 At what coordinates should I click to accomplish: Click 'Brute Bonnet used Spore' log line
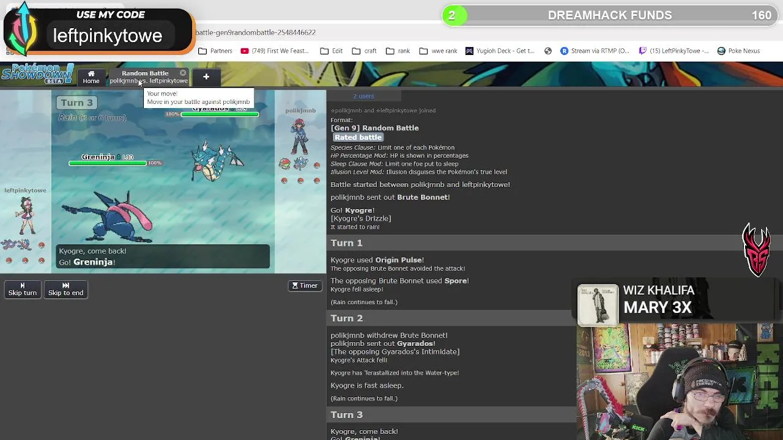click(399, 280)
